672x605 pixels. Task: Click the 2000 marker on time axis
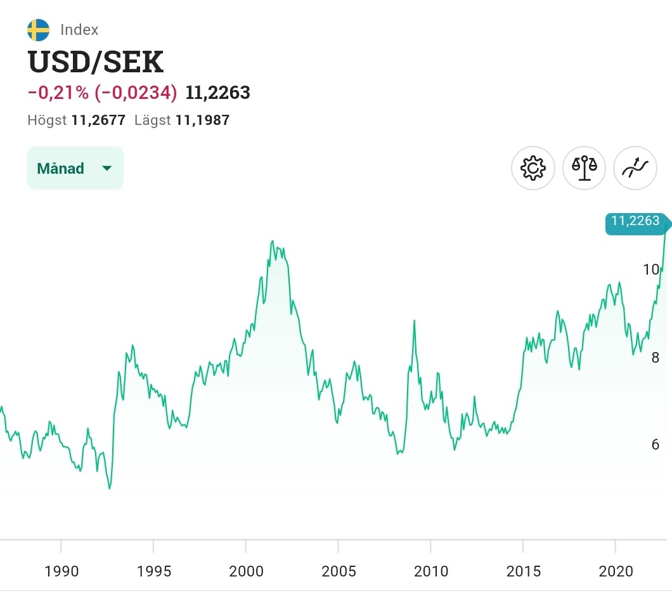pyautogui.click(x=246, y=571)
